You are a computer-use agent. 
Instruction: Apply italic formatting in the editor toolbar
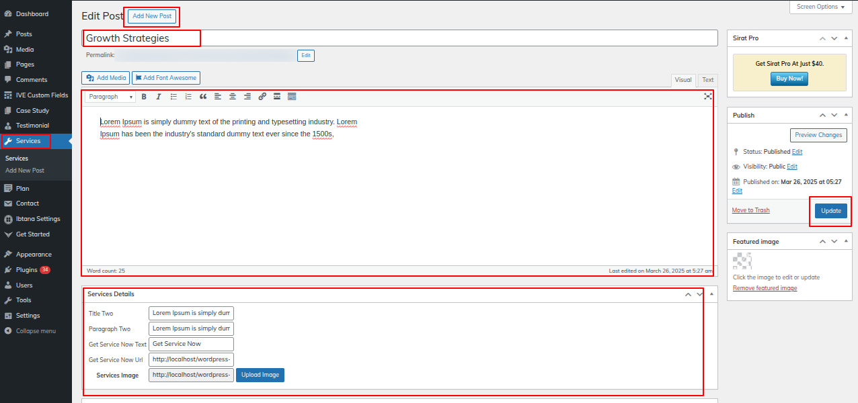[x=159, y=97]
